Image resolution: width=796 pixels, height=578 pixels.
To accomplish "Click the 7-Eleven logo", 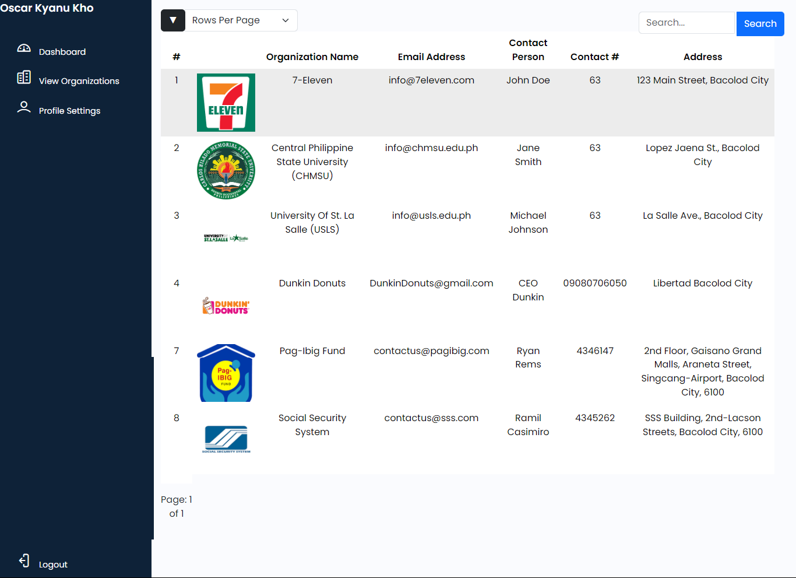I will coord(226,103).
